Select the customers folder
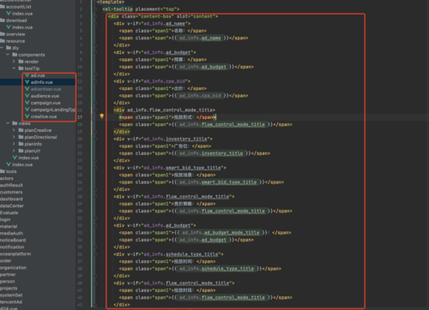Image resolution: width=429 pixels, height=310 pixels. click(x=11, y=192)
